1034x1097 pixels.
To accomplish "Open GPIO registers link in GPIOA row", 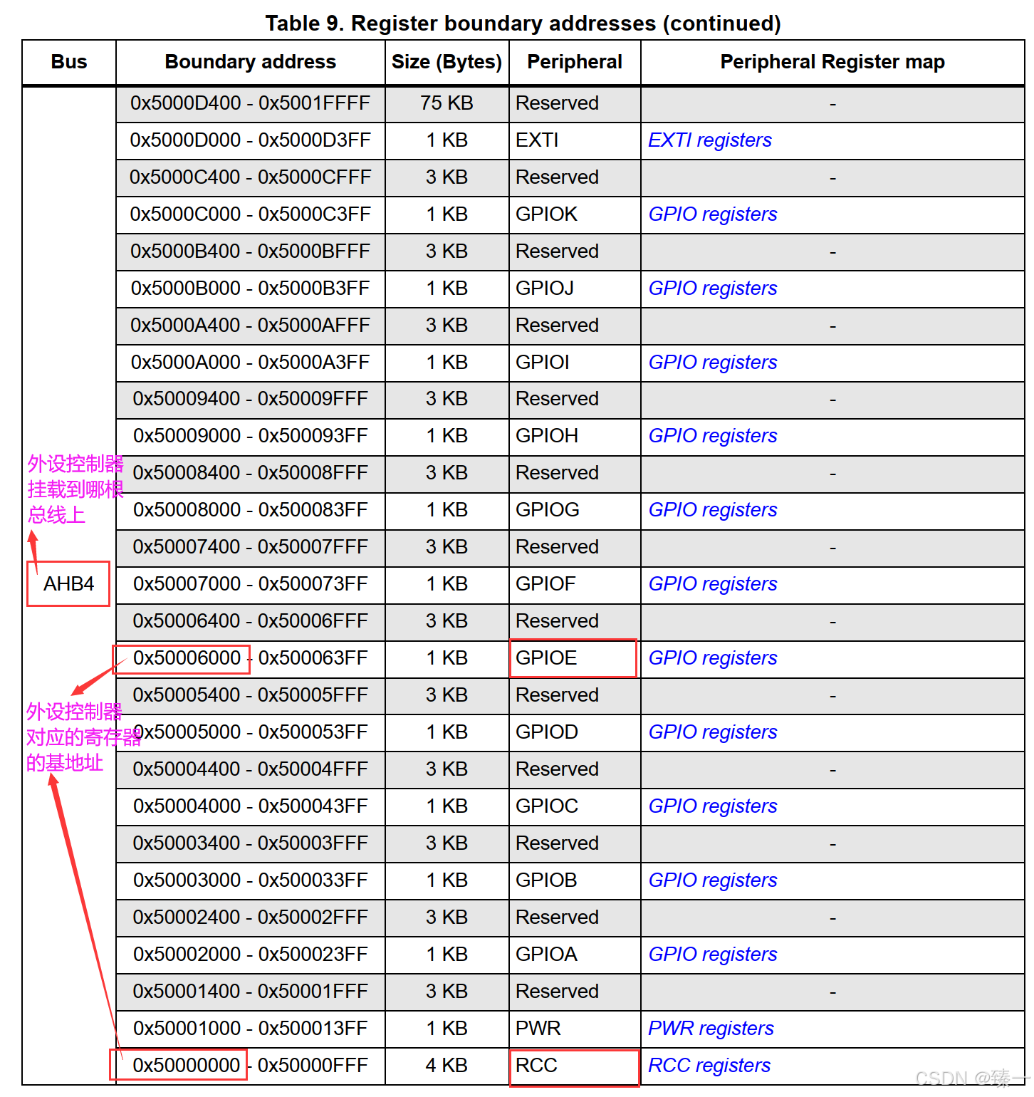I will 712,955.
